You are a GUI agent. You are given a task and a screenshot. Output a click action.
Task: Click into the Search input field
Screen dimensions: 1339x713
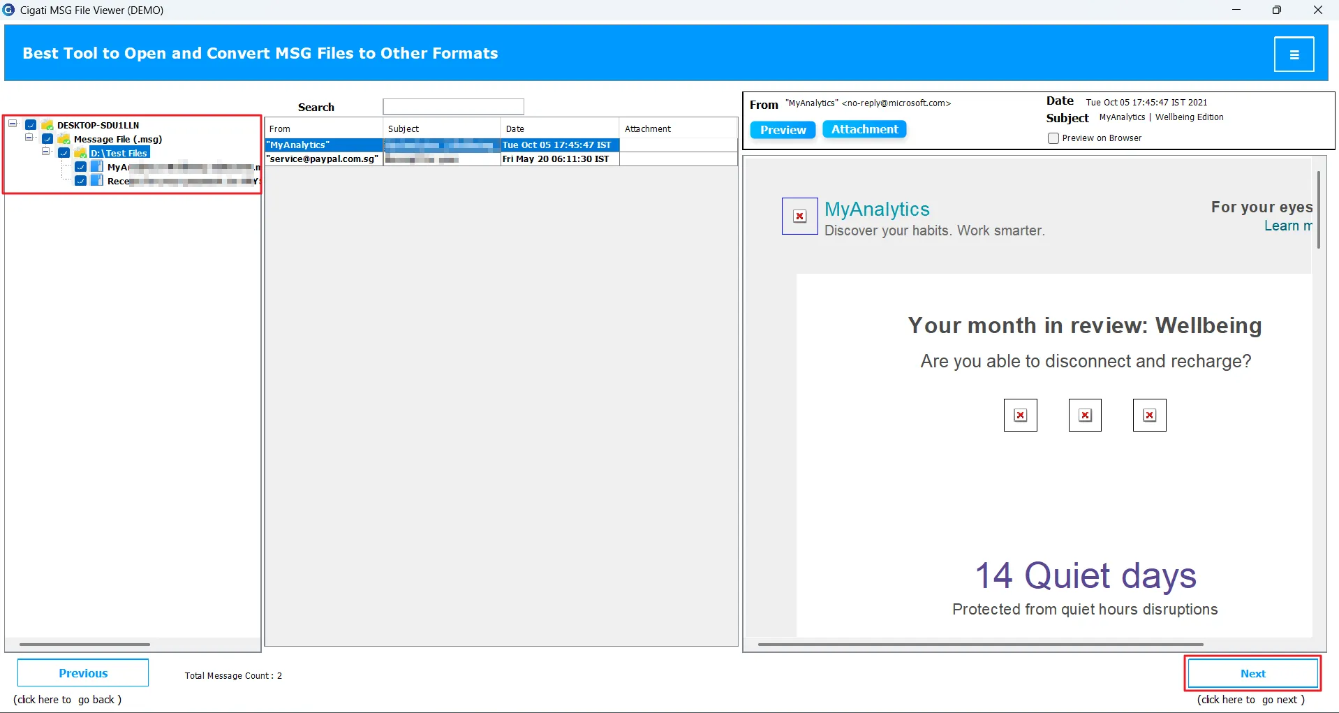(x=454, y=107)
